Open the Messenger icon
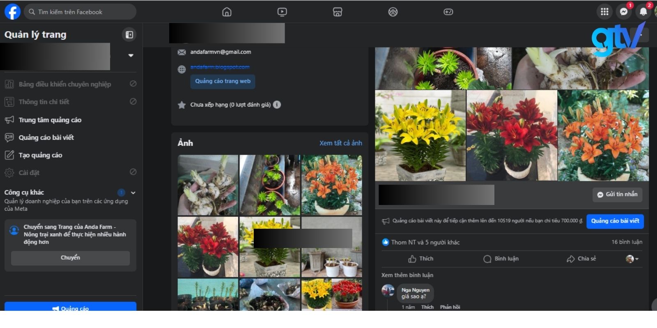This screenshot has height=328, width=657. point(623,12)
